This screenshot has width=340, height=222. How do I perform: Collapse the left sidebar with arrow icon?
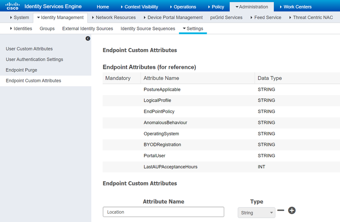(88, 39)
